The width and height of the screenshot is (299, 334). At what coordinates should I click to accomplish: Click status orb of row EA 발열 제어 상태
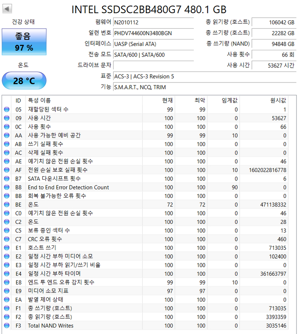pos(7,300)
